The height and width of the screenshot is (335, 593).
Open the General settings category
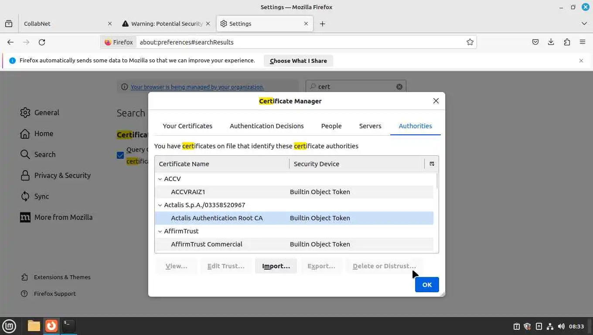point(40,113)
